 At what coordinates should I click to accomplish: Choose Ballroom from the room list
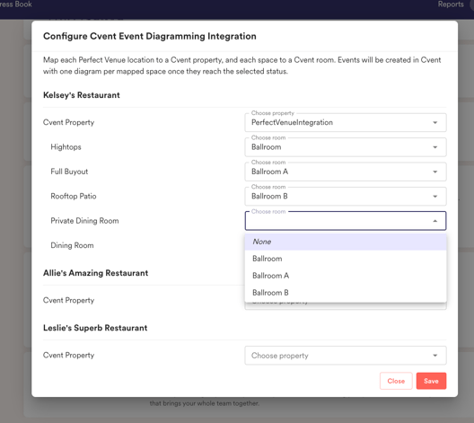pyautogui.click(x=346, y=259)
